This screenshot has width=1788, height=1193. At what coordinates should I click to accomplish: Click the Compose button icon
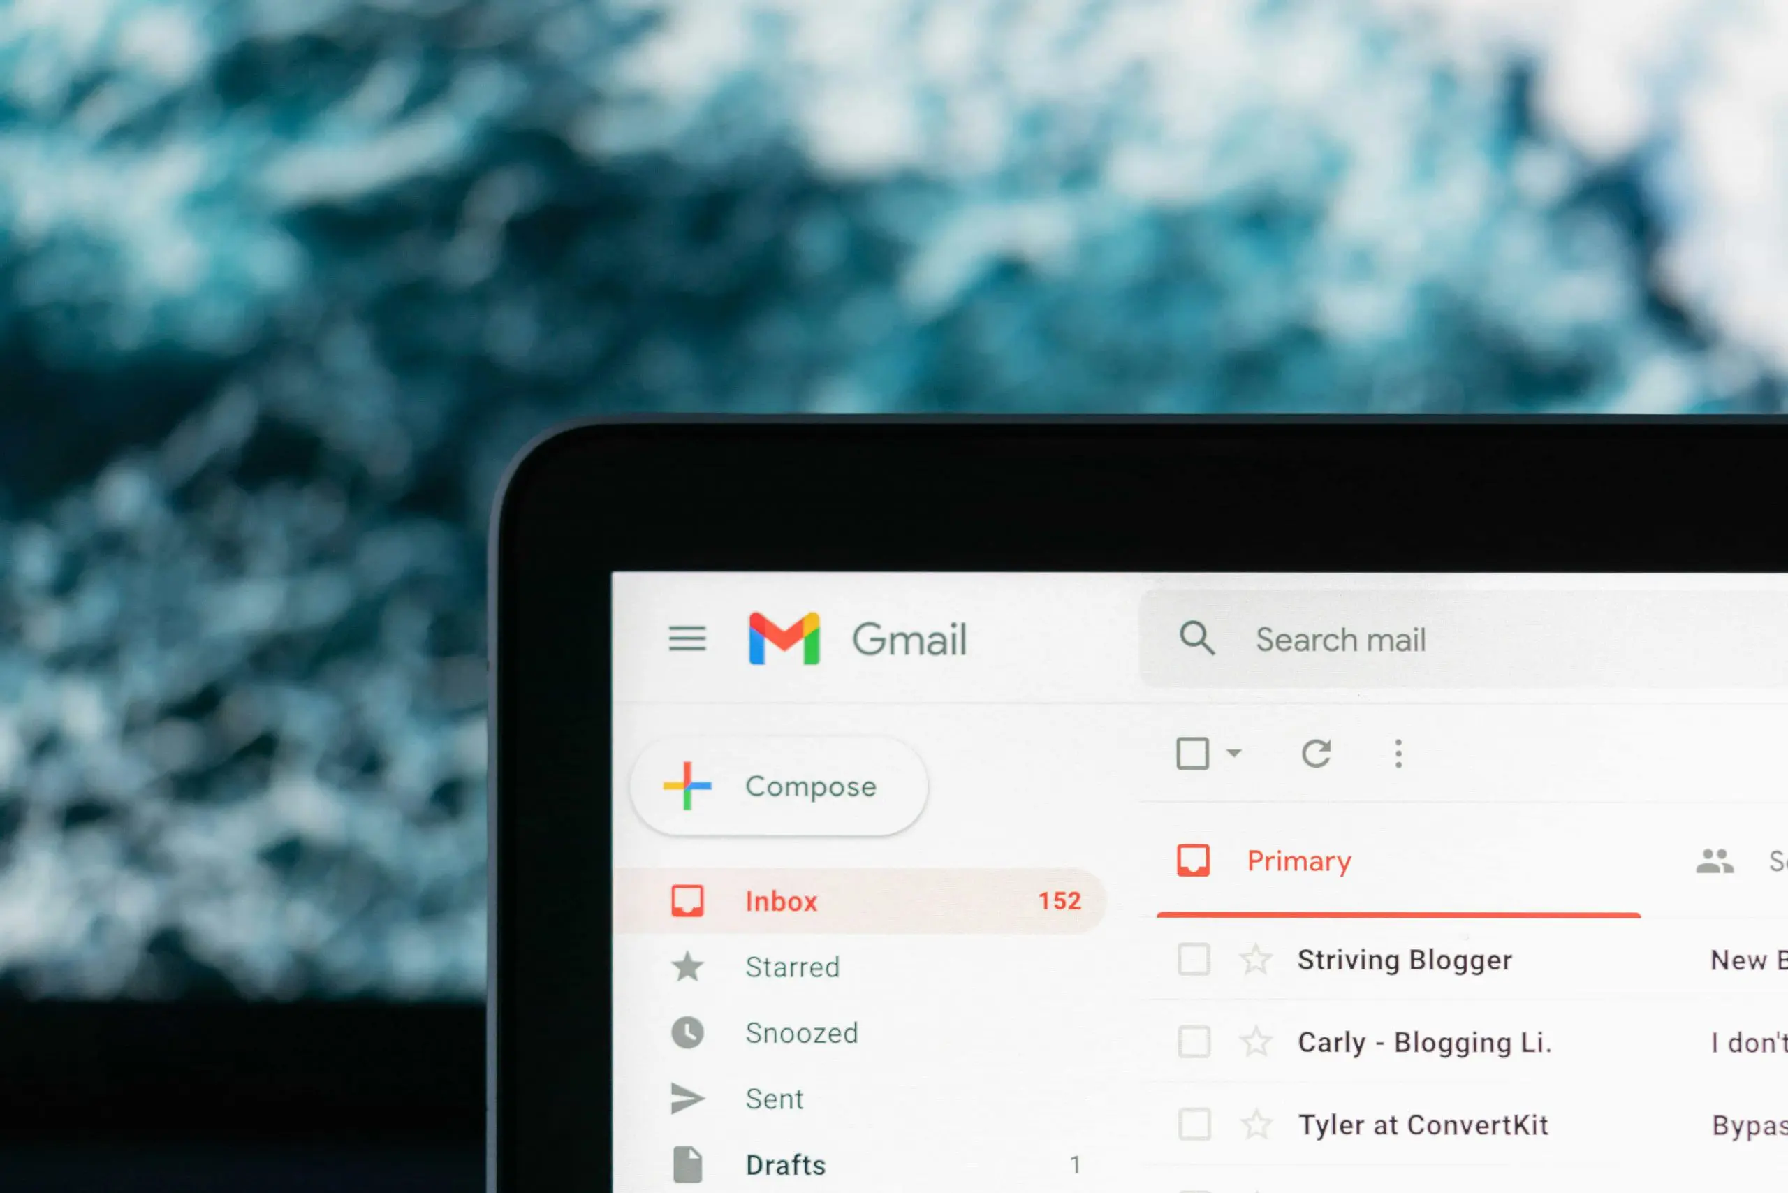[695, 786]
